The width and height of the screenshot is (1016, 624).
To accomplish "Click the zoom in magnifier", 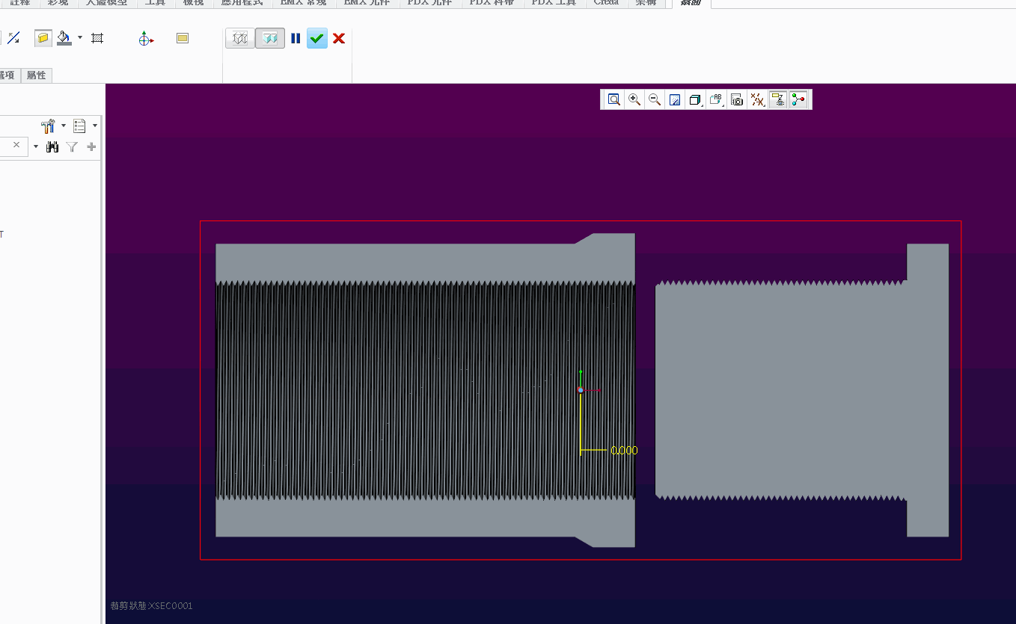I will [x=634, y=99].
